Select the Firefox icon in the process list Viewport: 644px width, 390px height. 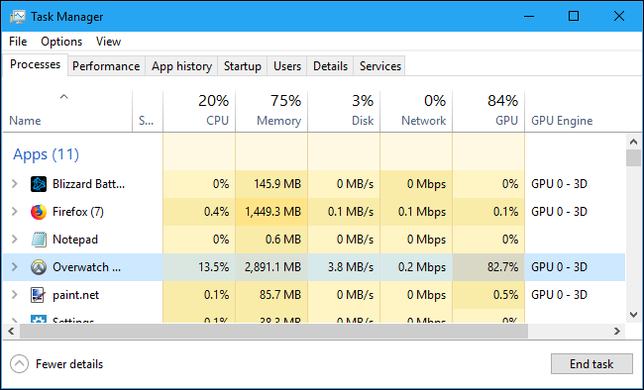click(x=39, y=212)
